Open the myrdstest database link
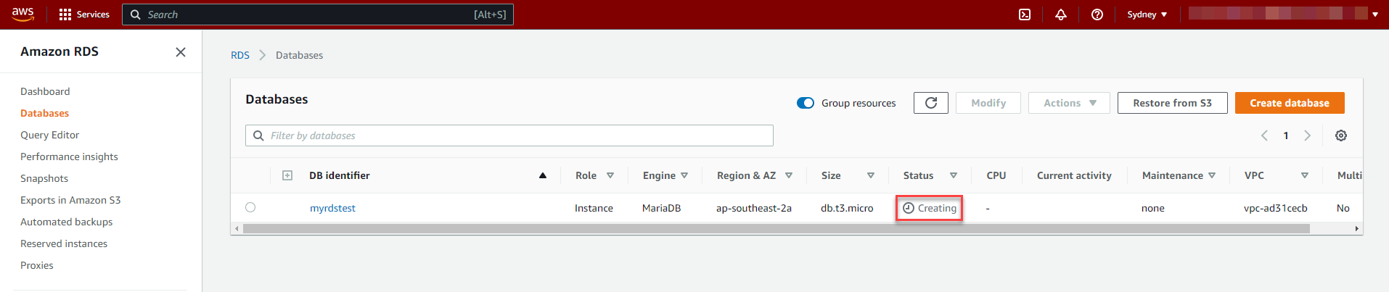The width and height of the screenshot is (1389, 292). point(332,208)
